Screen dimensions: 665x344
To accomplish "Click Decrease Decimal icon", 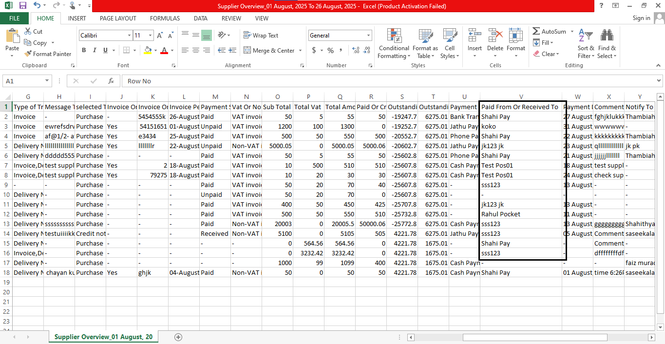I will coord(366,50).
